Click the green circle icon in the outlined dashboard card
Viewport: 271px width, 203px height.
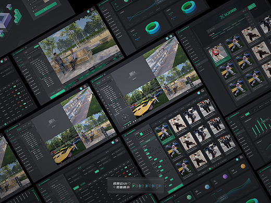click(x=189, y=197)
